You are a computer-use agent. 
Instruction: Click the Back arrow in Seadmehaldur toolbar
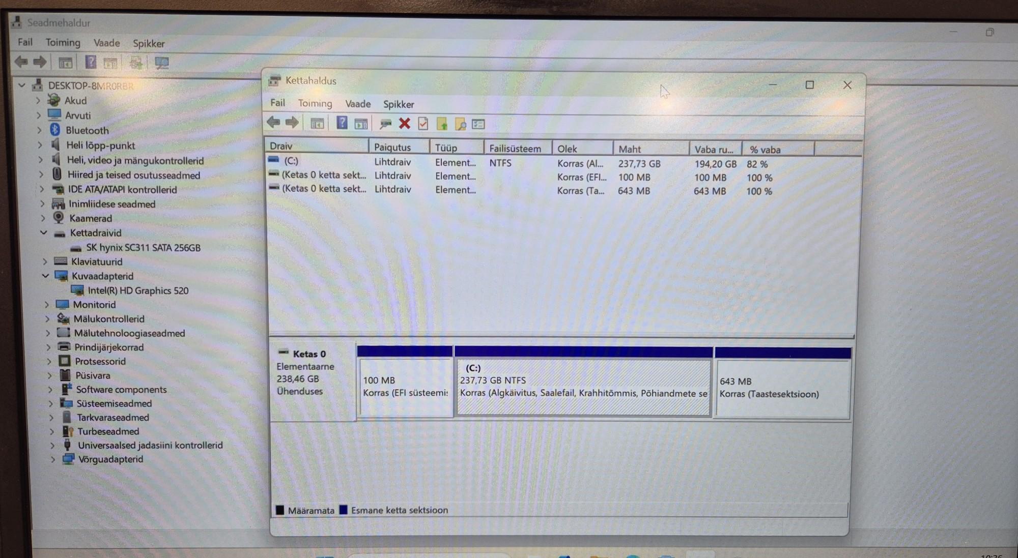click(x=21, y=62)
